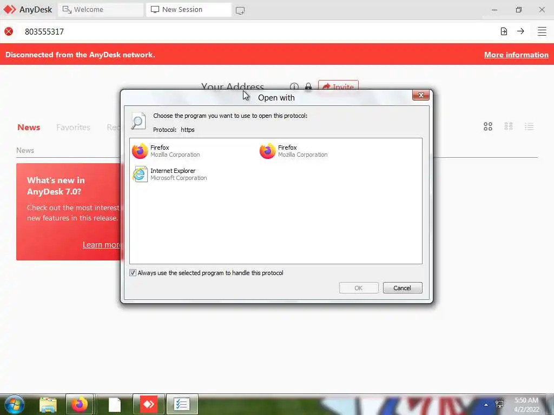
Task: Open the Windows Start menu
Action: [15, 404]
